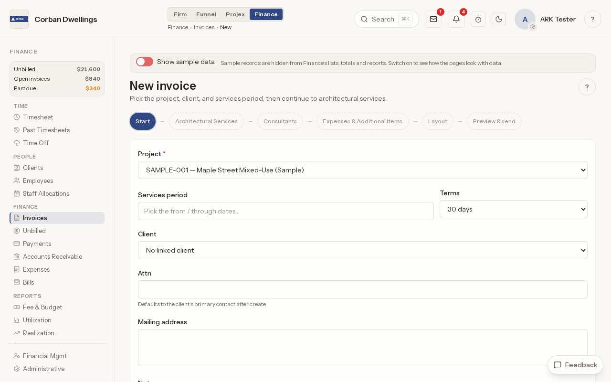Click the Fee & Budget icon
This screenshot has height=382, width=611.
coord(17,307)
